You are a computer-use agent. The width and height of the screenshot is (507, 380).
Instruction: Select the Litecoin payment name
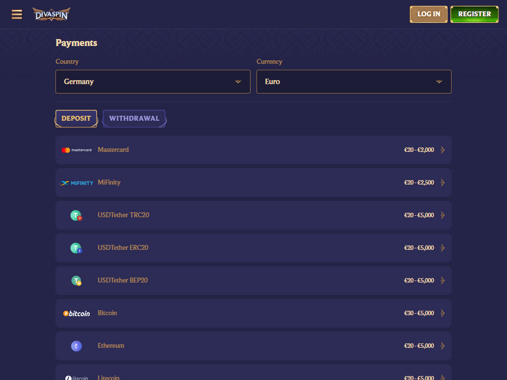[108, 378]
